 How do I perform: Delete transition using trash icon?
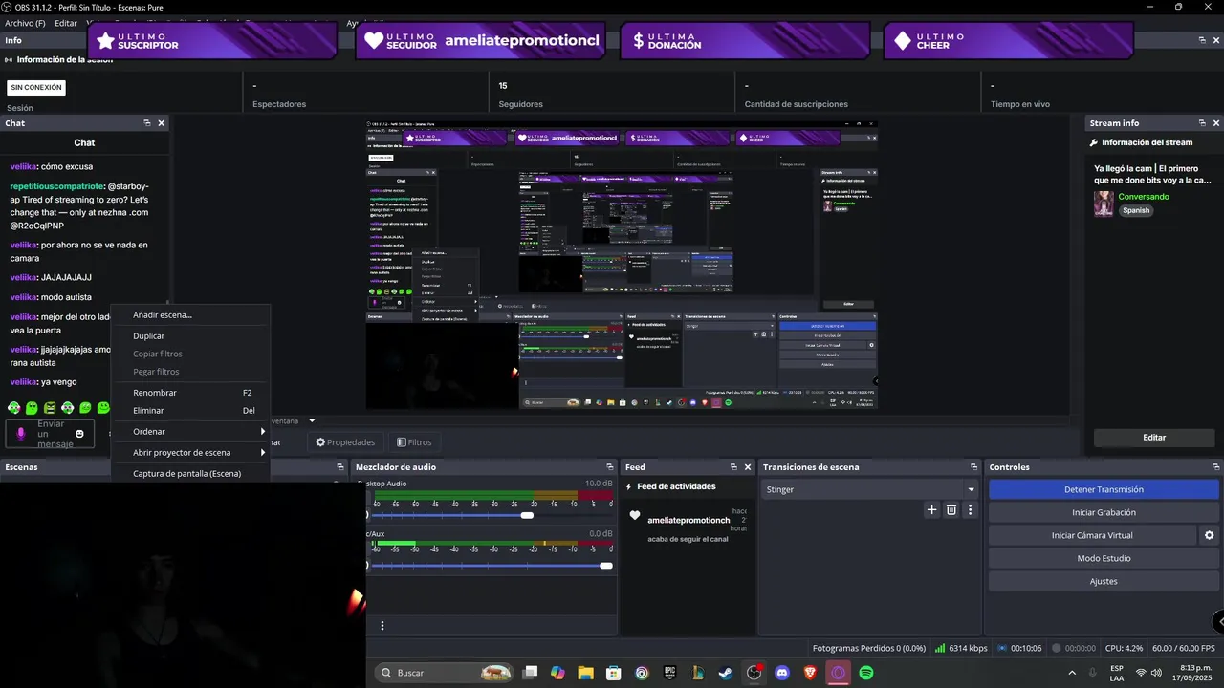tap(951, 510)
